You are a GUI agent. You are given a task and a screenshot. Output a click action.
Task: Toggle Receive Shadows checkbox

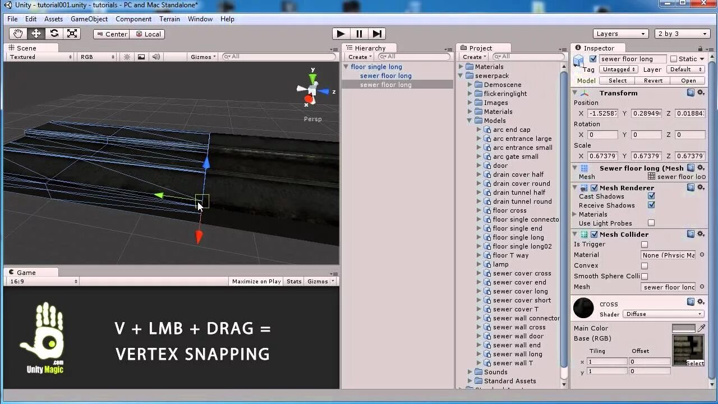coord(651,205)
